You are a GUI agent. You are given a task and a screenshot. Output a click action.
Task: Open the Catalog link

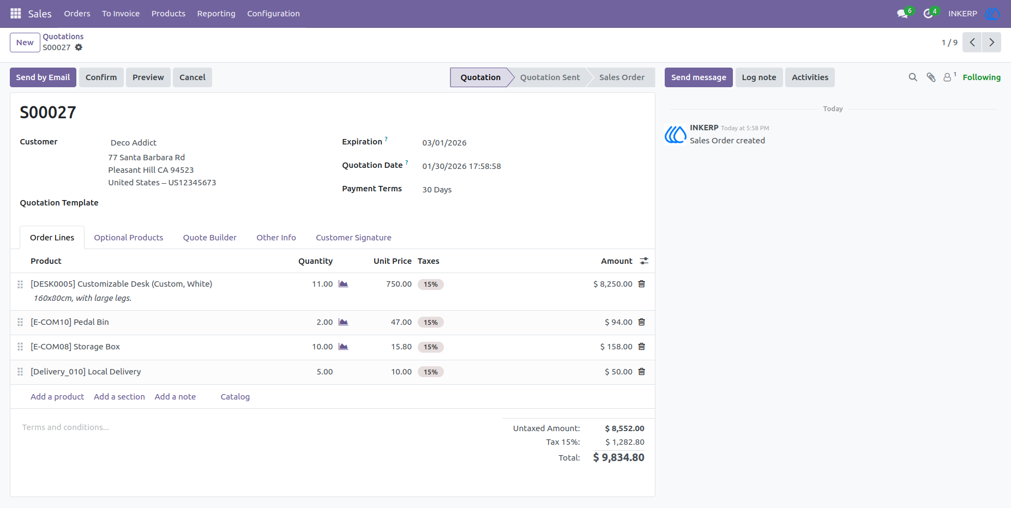click(x=235, y=397)
